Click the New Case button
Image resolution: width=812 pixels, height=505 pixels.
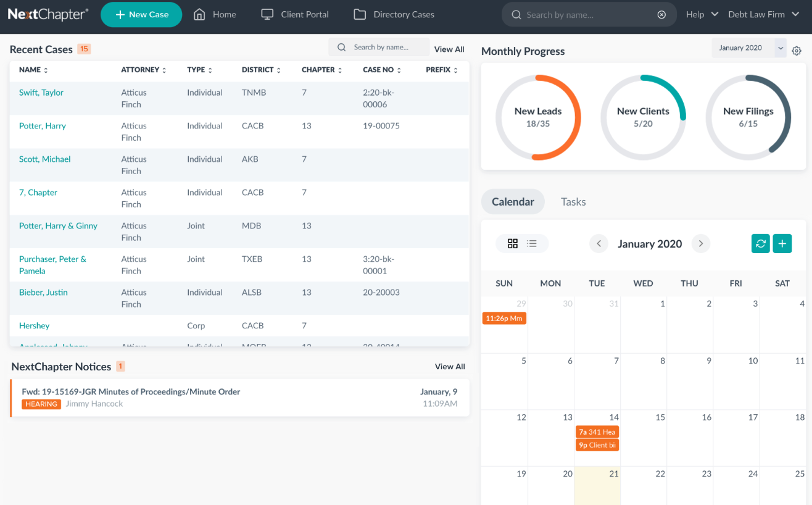(x=141, y=15)
